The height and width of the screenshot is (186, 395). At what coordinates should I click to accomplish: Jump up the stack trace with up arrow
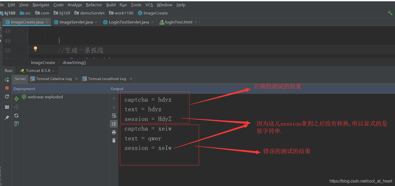[x=114, y=99]
